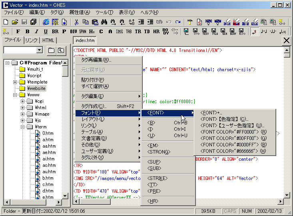Pick <FONT COLOR="#FF0000"> (R) entry
The height and width of the screenshot is (216, 293).
click(x=235, y=132)
